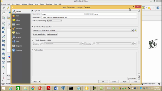Click the minimum scale zoom-out icon

point(42,43)
